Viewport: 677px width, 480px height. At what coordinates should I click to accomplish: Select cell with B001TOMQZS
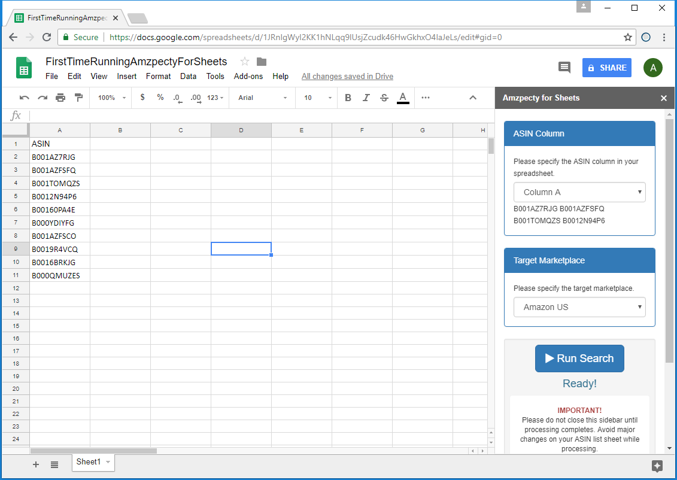pyautogui.click(x=60, y=183)
